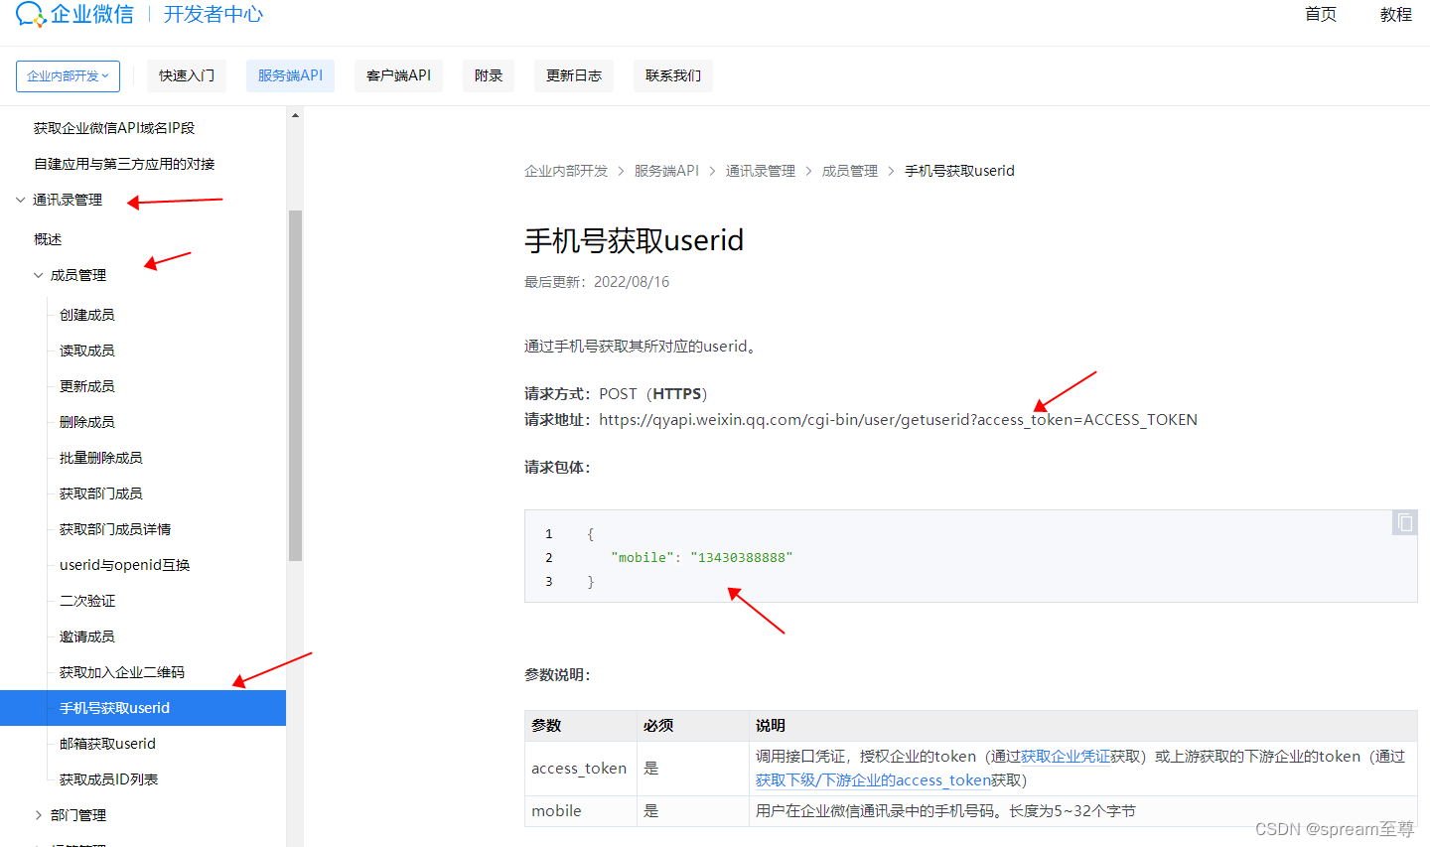Viewport: 1430px width, 847px height.
Task: Open 教程 in the top navigation
Action: point(1396,14)
